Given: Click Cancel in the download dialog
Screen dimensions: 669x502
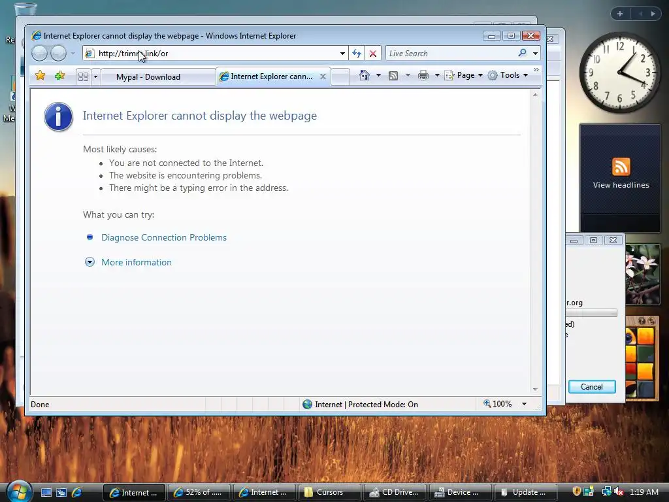Looking at the screenshot, I should (592, 387).
